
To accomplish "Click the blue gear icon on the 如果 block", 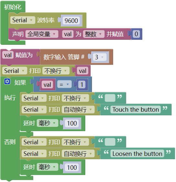I will (7, 82).
